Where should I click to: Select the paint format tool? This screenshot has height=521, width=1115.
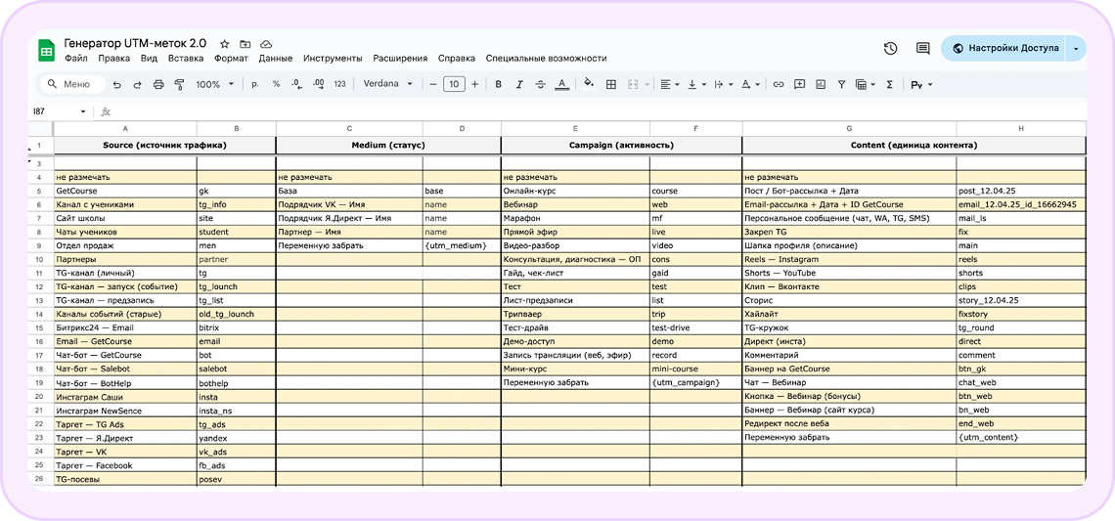click(179, 85)
